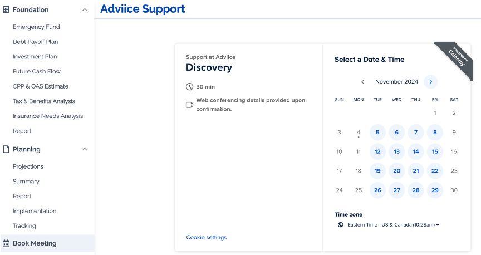This screenshot has height=255, width=481.
Task: Select November 28 on calendar
Action: click(416, 190)
